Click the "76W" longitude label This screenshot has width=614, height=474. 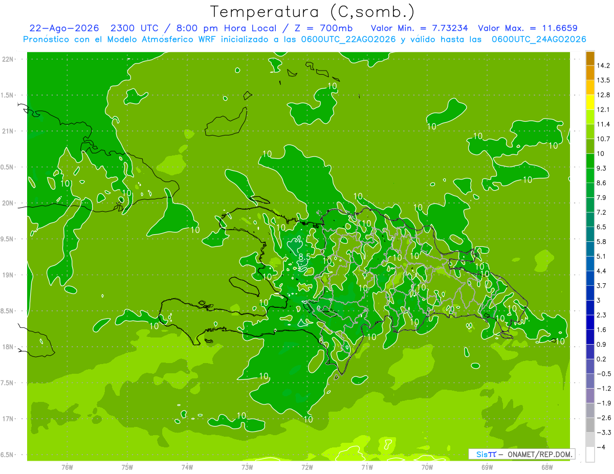coord(67,467)
